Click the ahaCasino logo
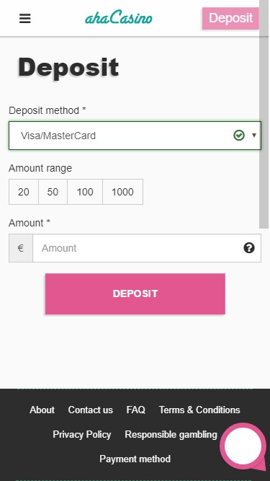The height and width of the screenshot is (481, 270). point(119,18)
